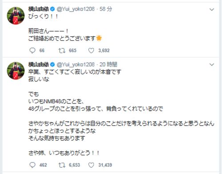
Task: Like the tweet with 3,692 likes
Action: pyautogui.click(x=91, y=51)
